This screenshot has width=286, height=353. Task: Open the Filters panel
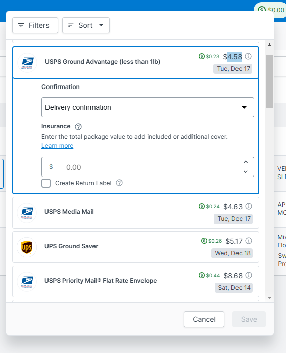coord(35,25)
